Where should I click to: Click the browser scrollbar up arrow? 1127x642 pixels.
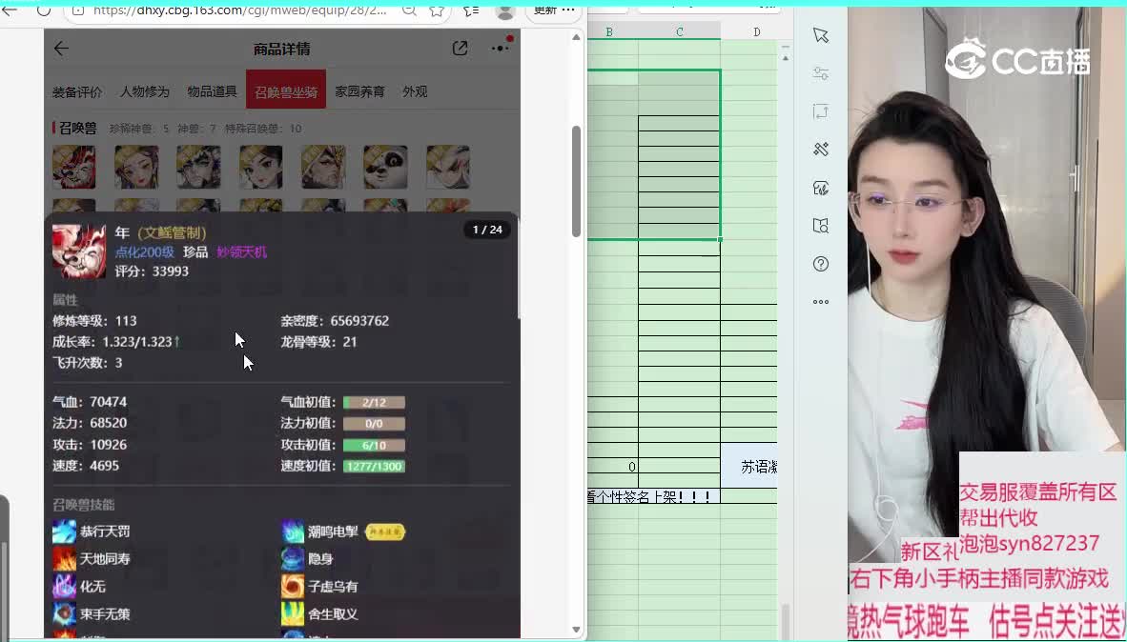tap(576, 36)
